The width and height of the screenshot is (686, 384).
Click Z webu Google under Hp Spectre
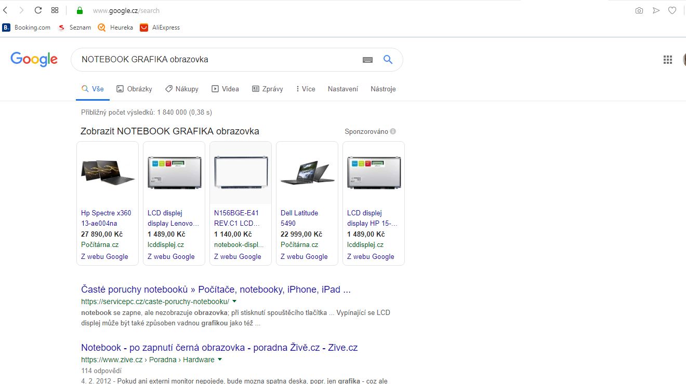[104, 256]
